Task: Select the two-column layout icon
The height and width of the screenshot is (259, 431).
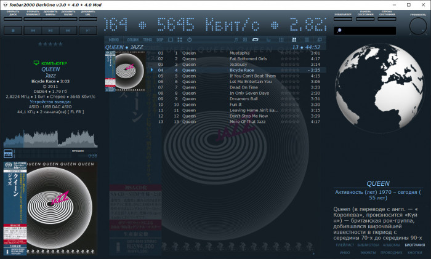Action: pyautogui.click(x=294, y=40)
